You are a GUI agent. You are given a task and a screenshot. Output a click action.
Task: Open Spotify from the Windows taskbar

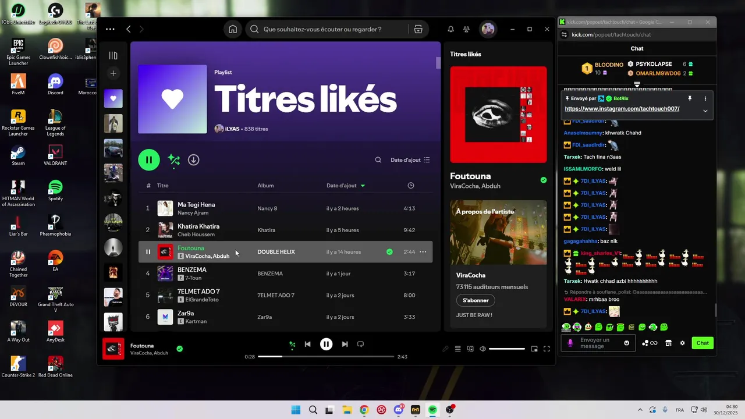click(x=432, y=410)
